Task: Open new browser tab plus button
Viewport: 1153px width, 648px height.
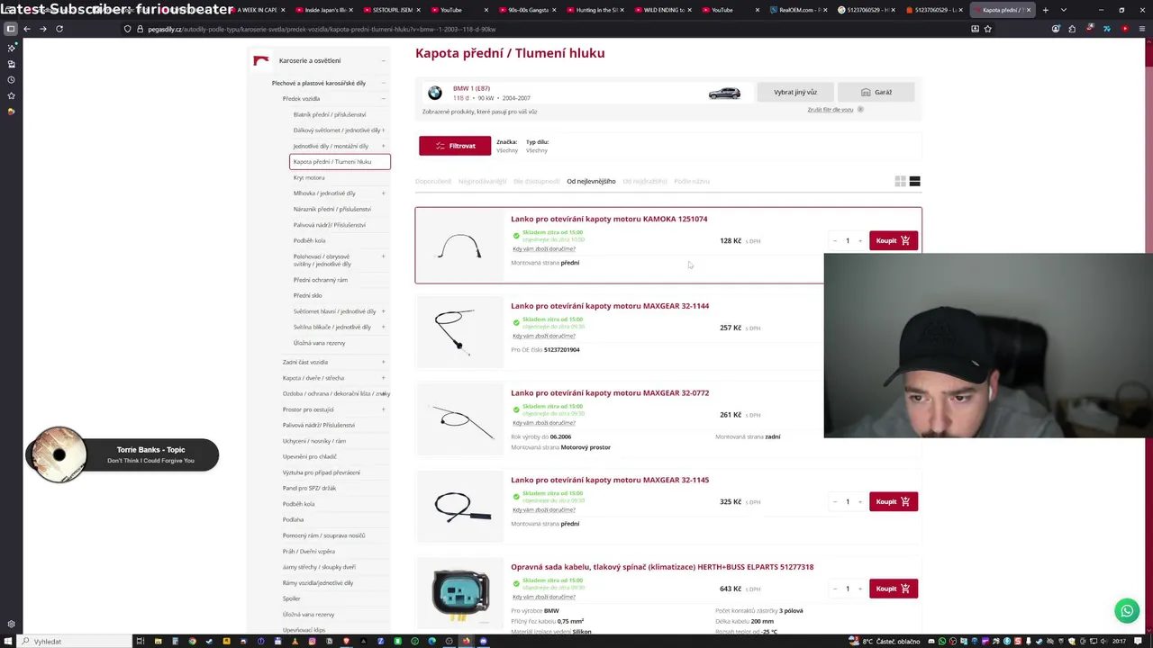Action: [x=1045, y=10]
